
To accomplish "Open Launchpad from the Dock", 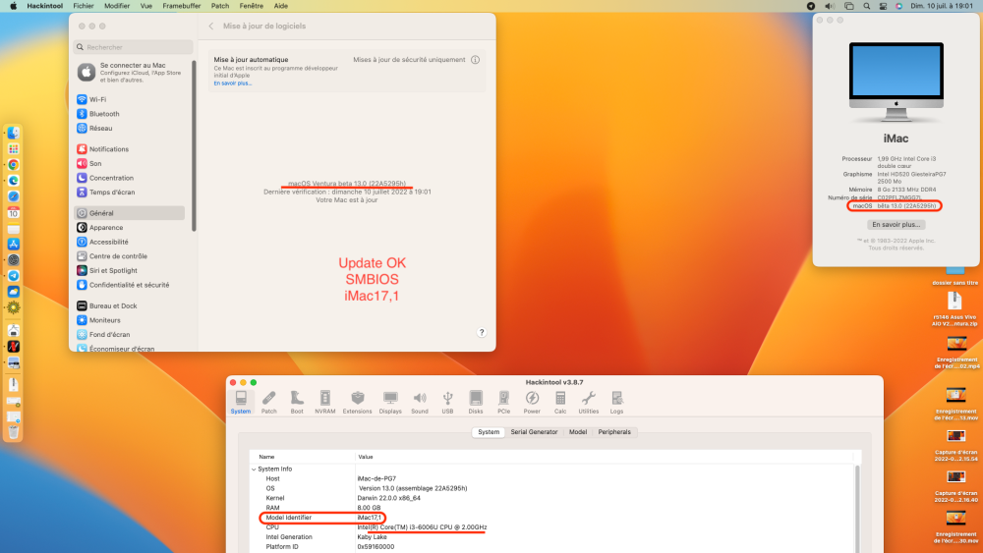I will pos(13,149).
